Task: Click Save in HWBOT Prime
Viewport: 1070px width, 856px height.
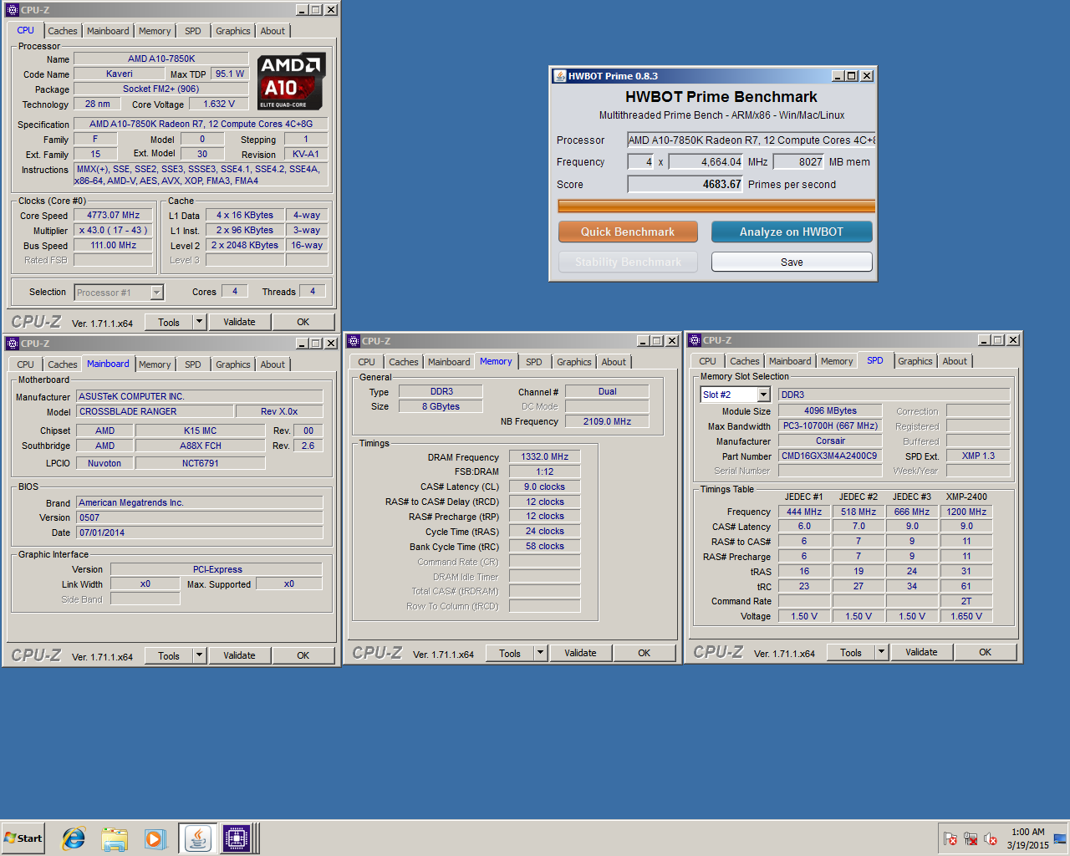Action: (x=792, y=262)
